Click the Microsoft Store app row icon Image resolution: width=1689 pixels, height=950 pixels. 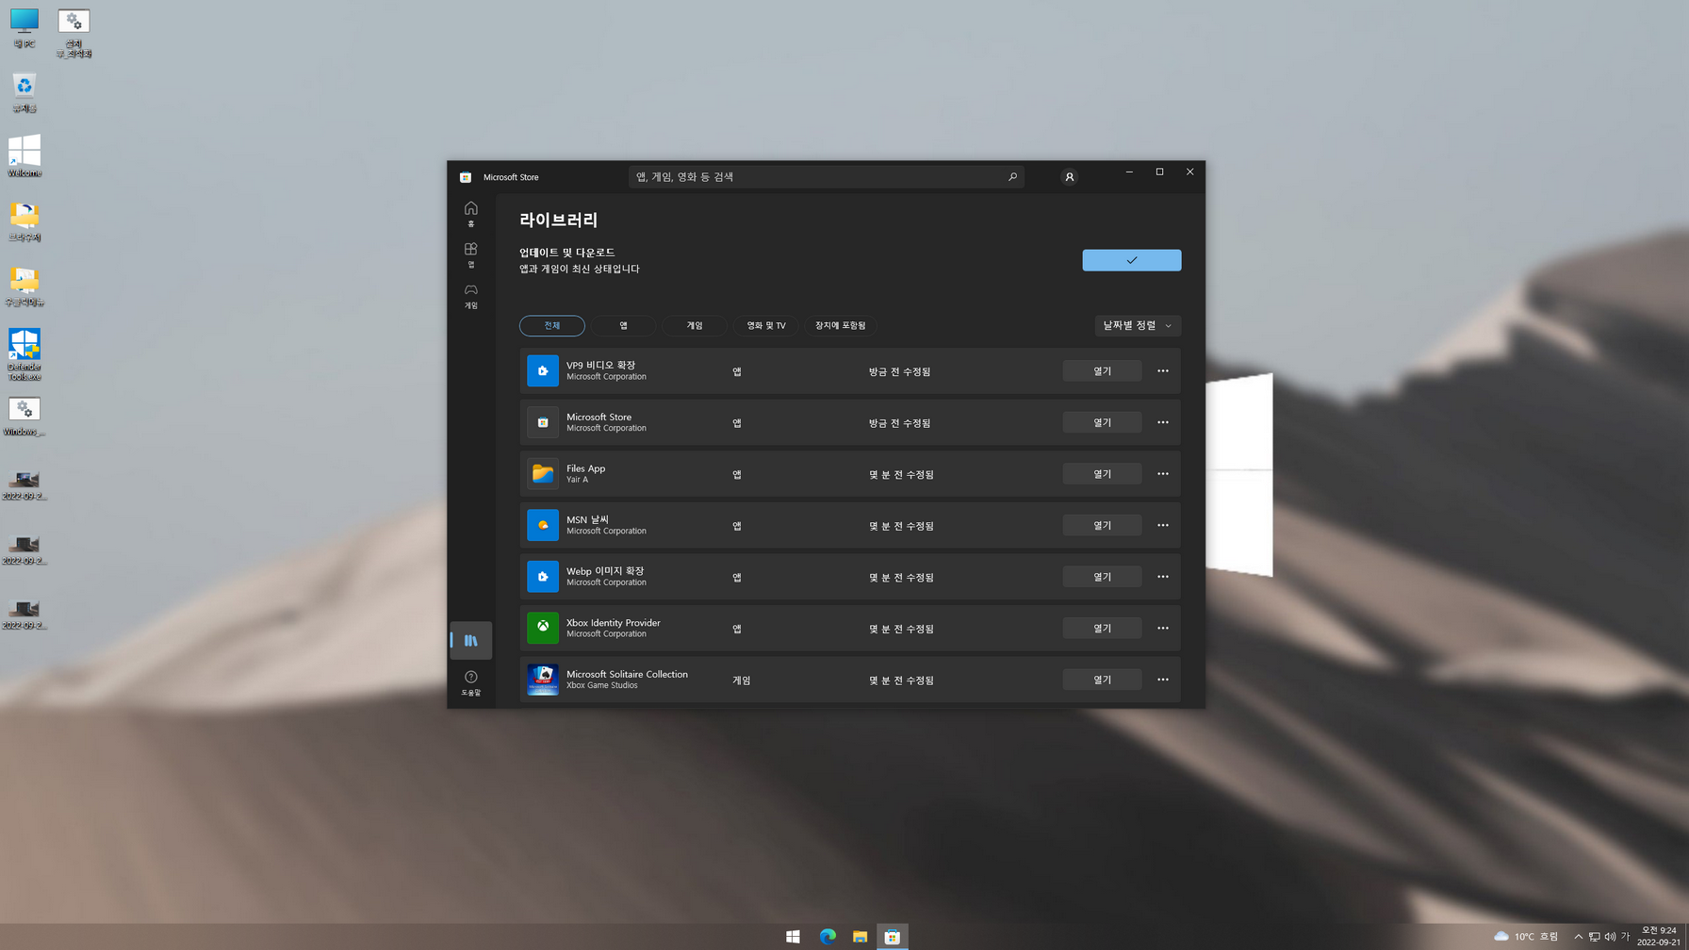[x=543, y=422]
